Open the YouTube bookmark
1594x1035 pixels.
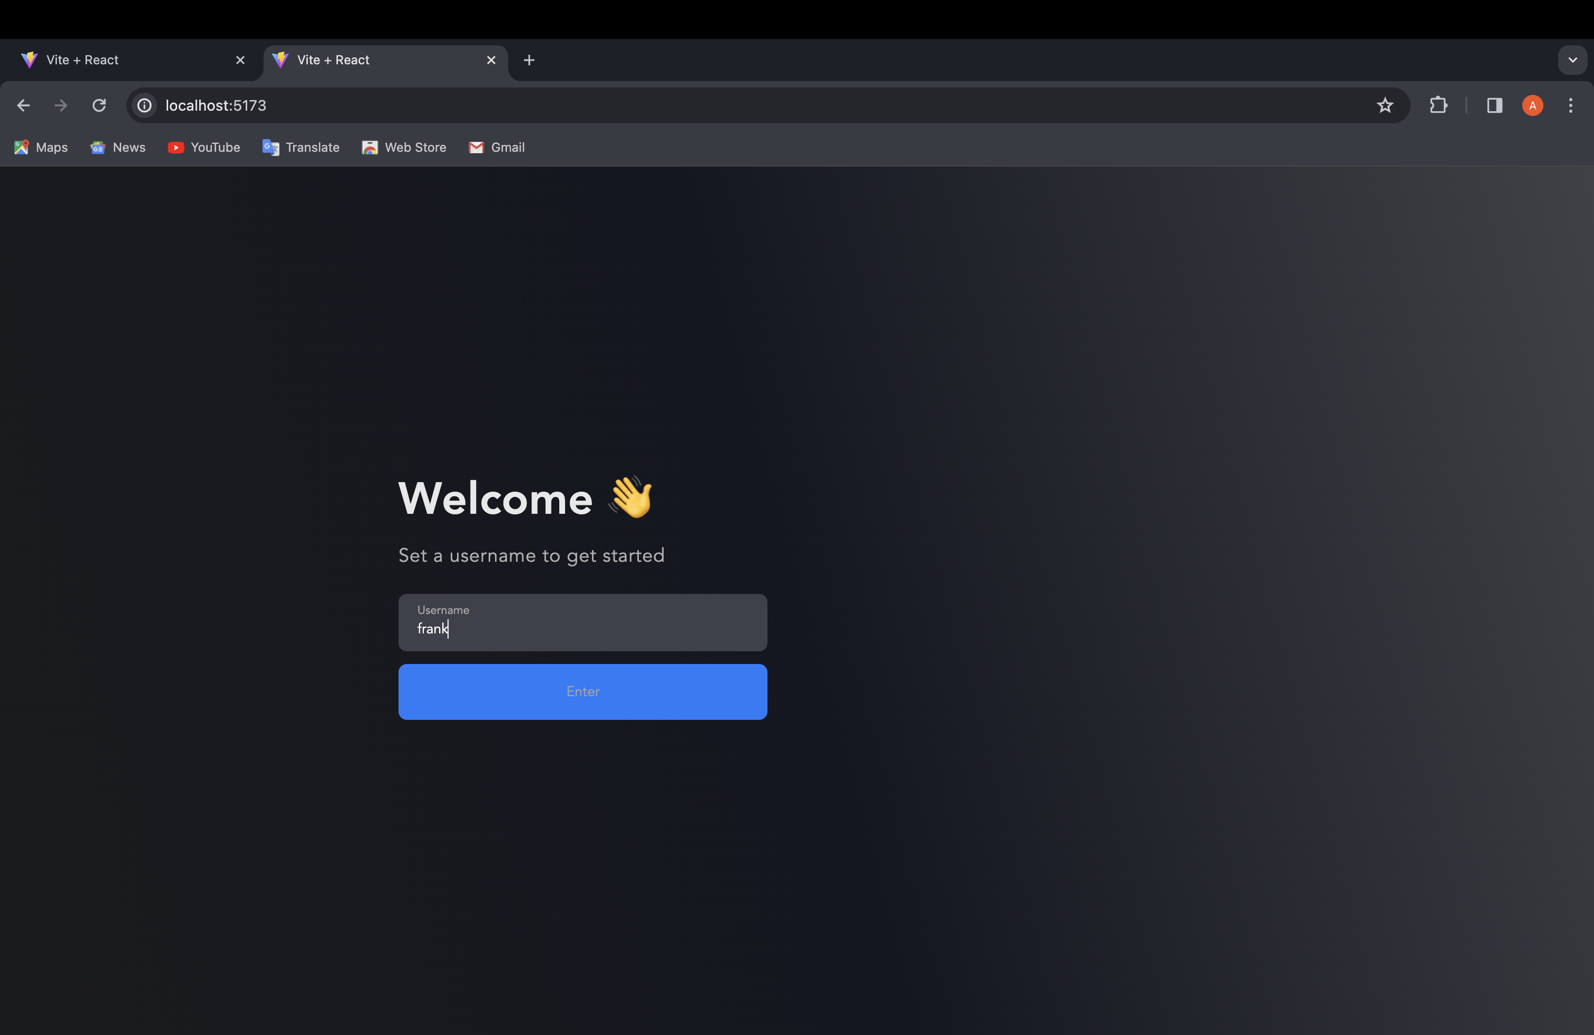[203, 147]
